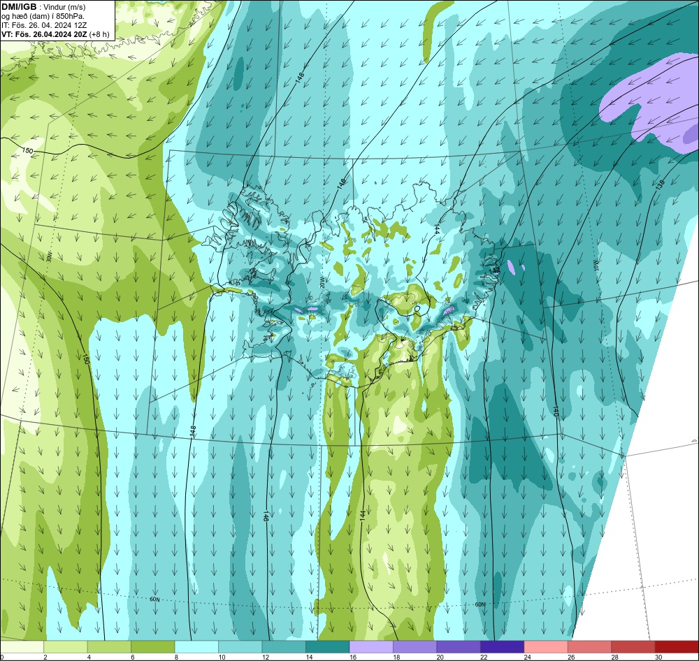Select the 'VT: Fös. 26.04.2024 20Z' valid-time line
The height and width of the screenshot is (661, 699).
tap(45, 34)
